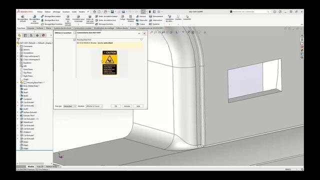Select Enlèvement de matière lissé tool
This screenshot has height=180, width=320.
pos(105,20)
